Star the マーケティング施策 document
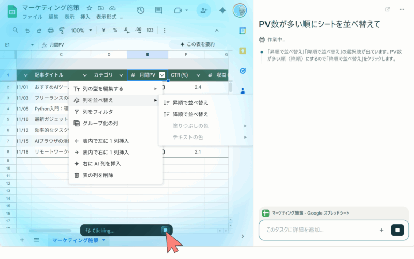 coord(90,8)
